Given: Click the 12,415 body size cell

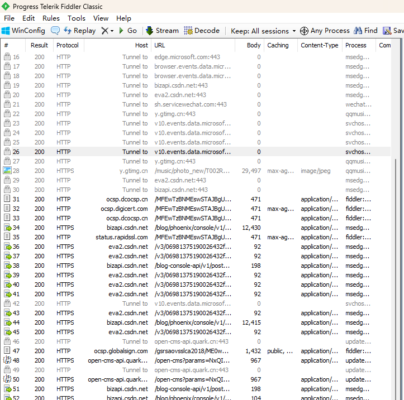Looking at the screenshot, I should pyautogui.click(x=251, y=322).
